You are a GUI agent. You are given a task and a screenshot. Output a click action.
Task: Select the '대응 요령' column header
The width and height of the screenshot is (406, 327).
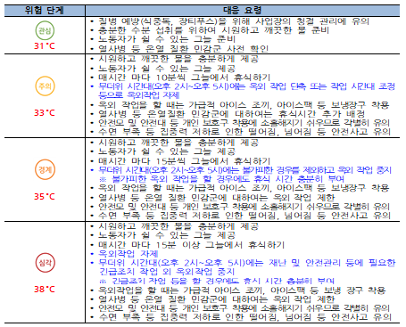coord(243,11)
